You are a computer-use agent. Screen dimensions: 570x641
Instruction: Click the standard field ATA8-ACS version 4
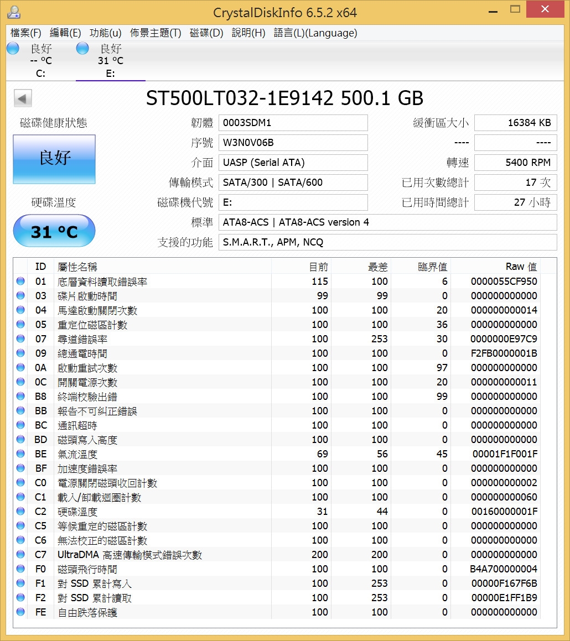tap(387, 222)
